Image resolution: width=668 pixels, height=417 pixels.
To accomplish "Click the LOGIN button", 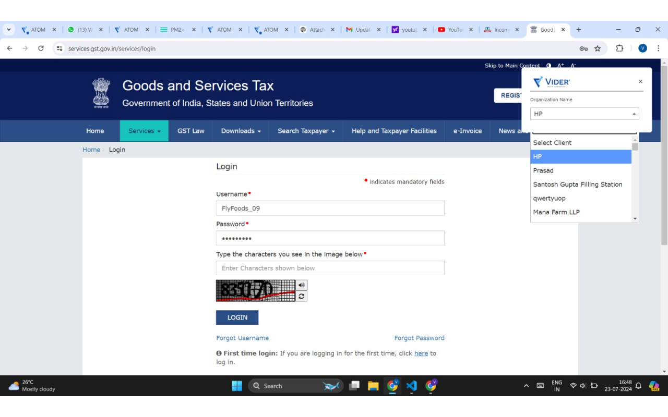I will [x=237, y=317].
